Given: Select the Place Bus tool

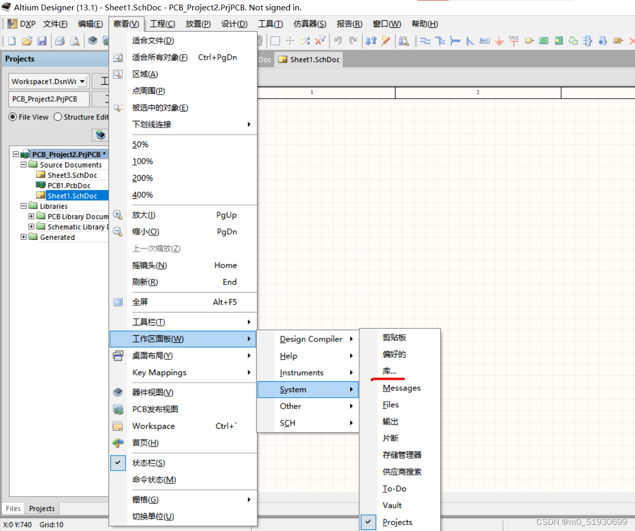Looking at the screenshot, I should point(440,41).
